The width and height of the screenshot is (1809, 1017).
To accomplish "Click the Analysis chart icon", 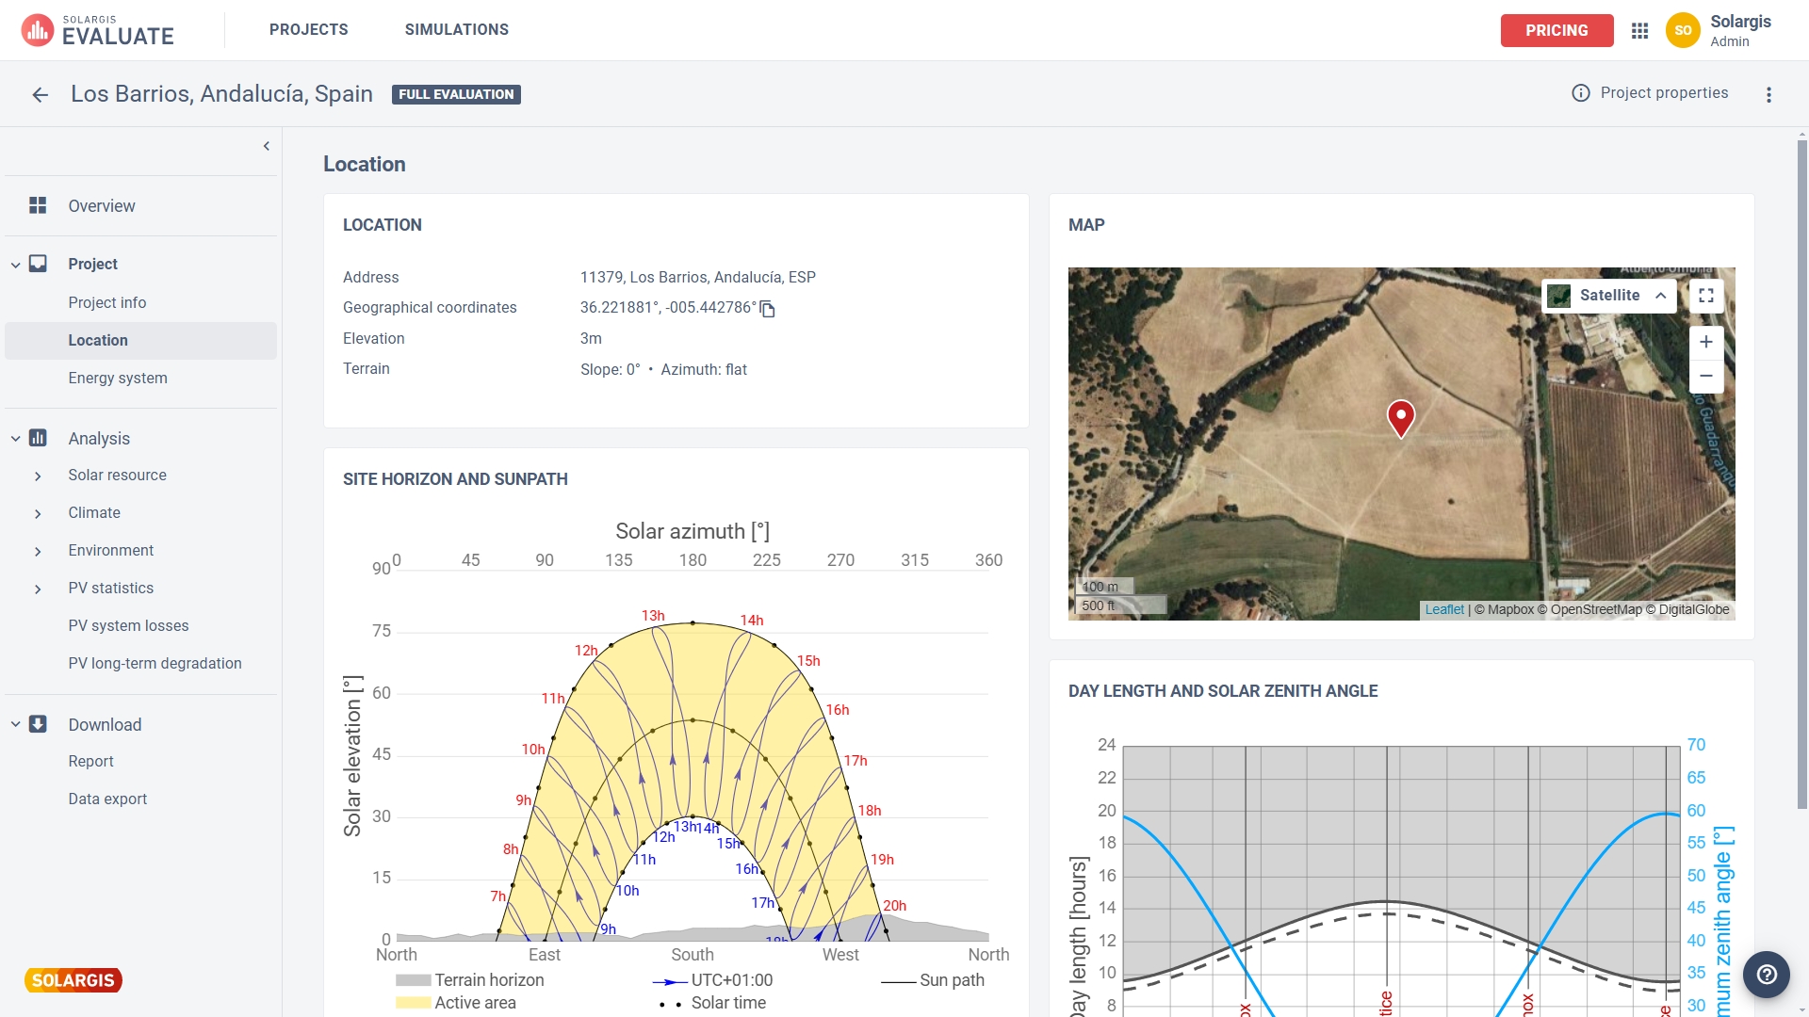I will (x=38, y=438).
